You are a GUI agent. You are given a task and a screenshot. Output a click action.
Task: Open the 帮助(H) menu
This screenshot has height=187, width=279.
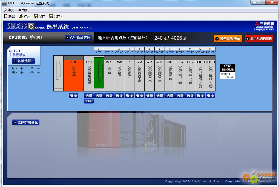[x=24, y=10]
